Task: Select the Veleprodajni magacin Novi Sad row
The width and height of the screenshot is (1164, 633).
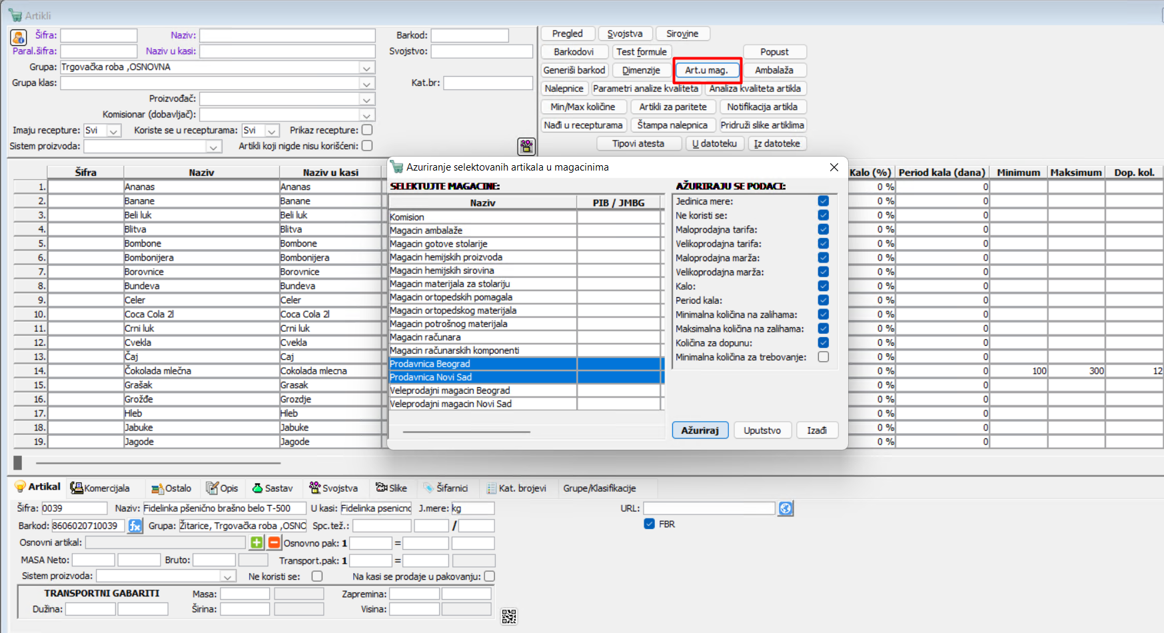Action: click(x=526, y=404)
